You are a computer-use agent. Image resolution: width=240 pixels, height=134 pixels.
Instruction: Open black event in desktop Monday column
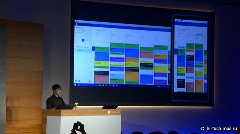[102, 73]
